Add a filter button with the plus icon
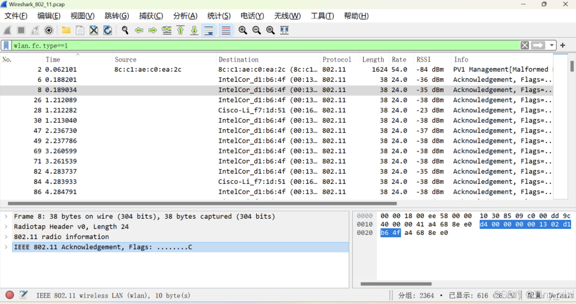576x304 pixels. [562, 46]
